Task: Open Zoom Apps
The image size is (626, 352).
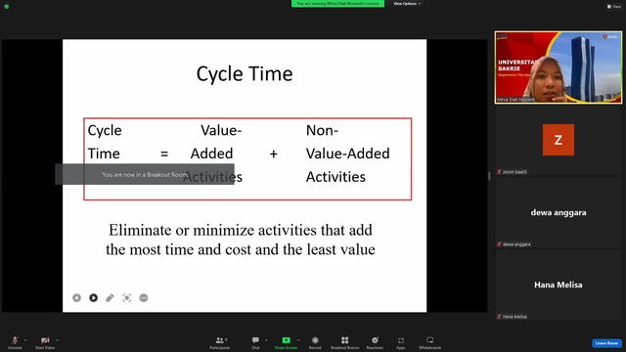Action: [401, 342]
